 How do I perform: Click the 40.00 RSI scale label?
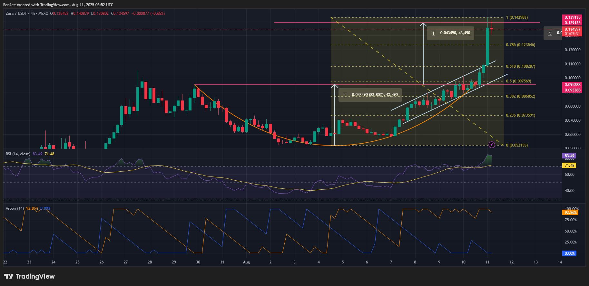pyautogui.click(x=570, y=191)
